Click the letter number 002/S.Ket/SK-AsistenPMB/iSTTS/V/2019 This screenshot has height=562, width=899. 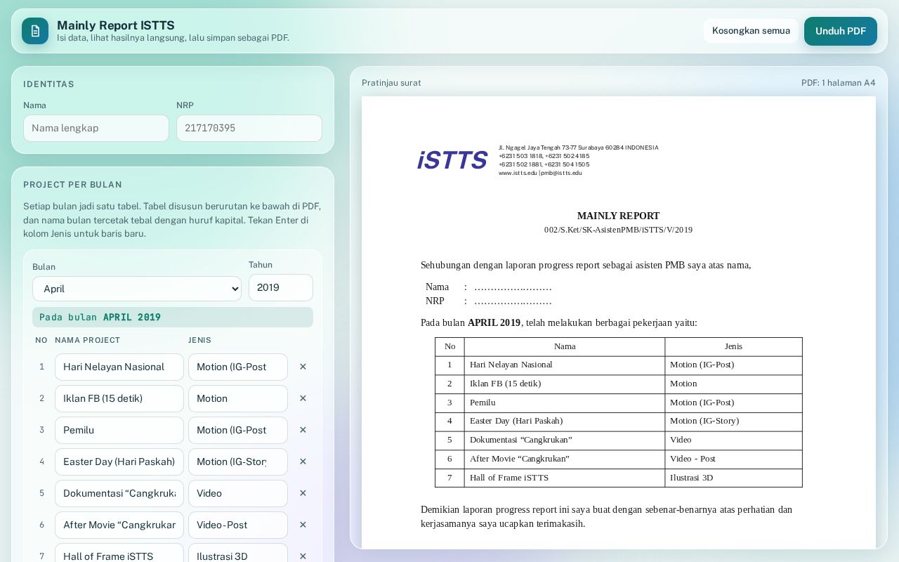[x=618, y=230]
